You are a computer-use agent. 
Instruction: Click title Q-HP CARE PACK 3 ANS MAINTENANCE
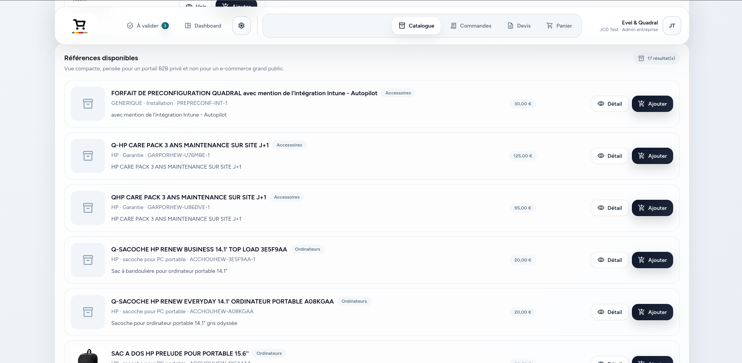pos(190,145)
